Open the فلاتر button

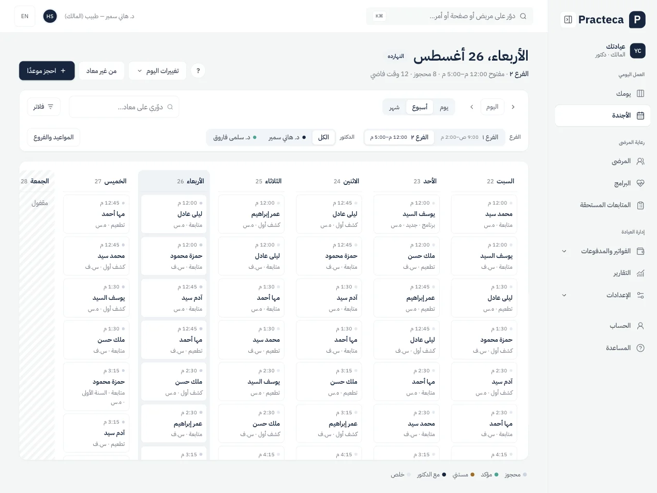(x=44, y=107)
